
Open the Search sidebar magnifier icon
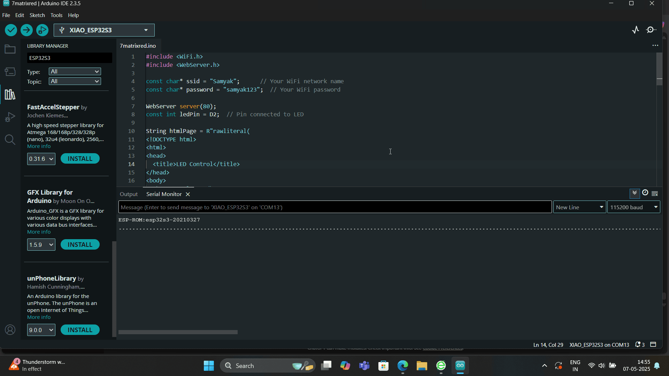point(10,140)
